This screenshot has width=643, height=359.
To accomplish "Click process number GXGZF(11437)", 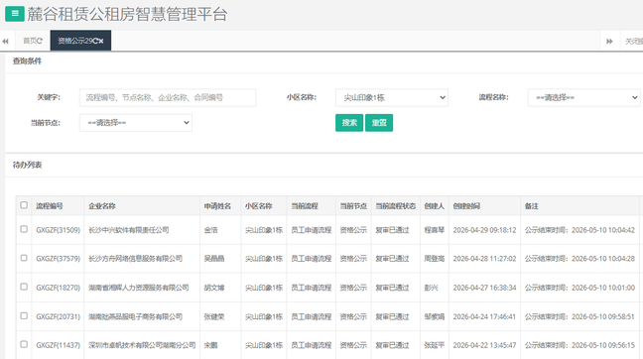I will pos(58,345).
